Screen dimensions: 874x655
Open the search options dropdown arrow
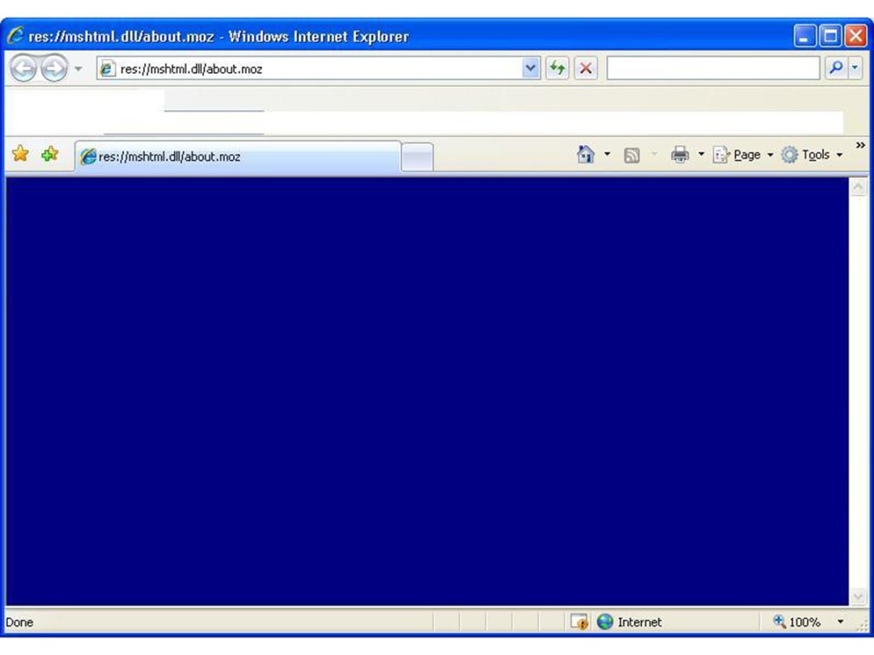coord(855,68)
